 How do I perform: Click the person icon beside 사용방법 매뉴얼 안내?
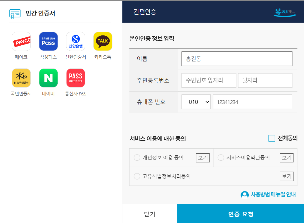coord(244,194)
